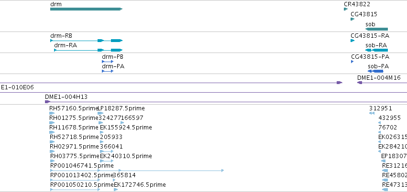407x192 pixels.
Task: Select the drm-RB transcript track
Action: pyautogui.click(x=86, y=41)
